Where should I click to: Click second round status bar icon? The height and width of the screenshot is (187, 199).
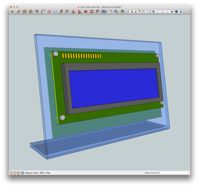(15, 173)
